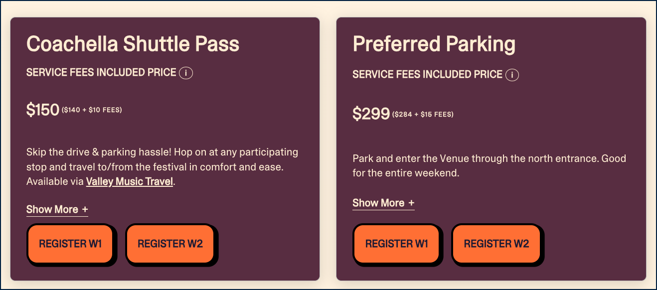Viewport: 657px width, 290px height.
Task: Click Service Fees Included Price label in Shuttle card
Action: point(101,73)
